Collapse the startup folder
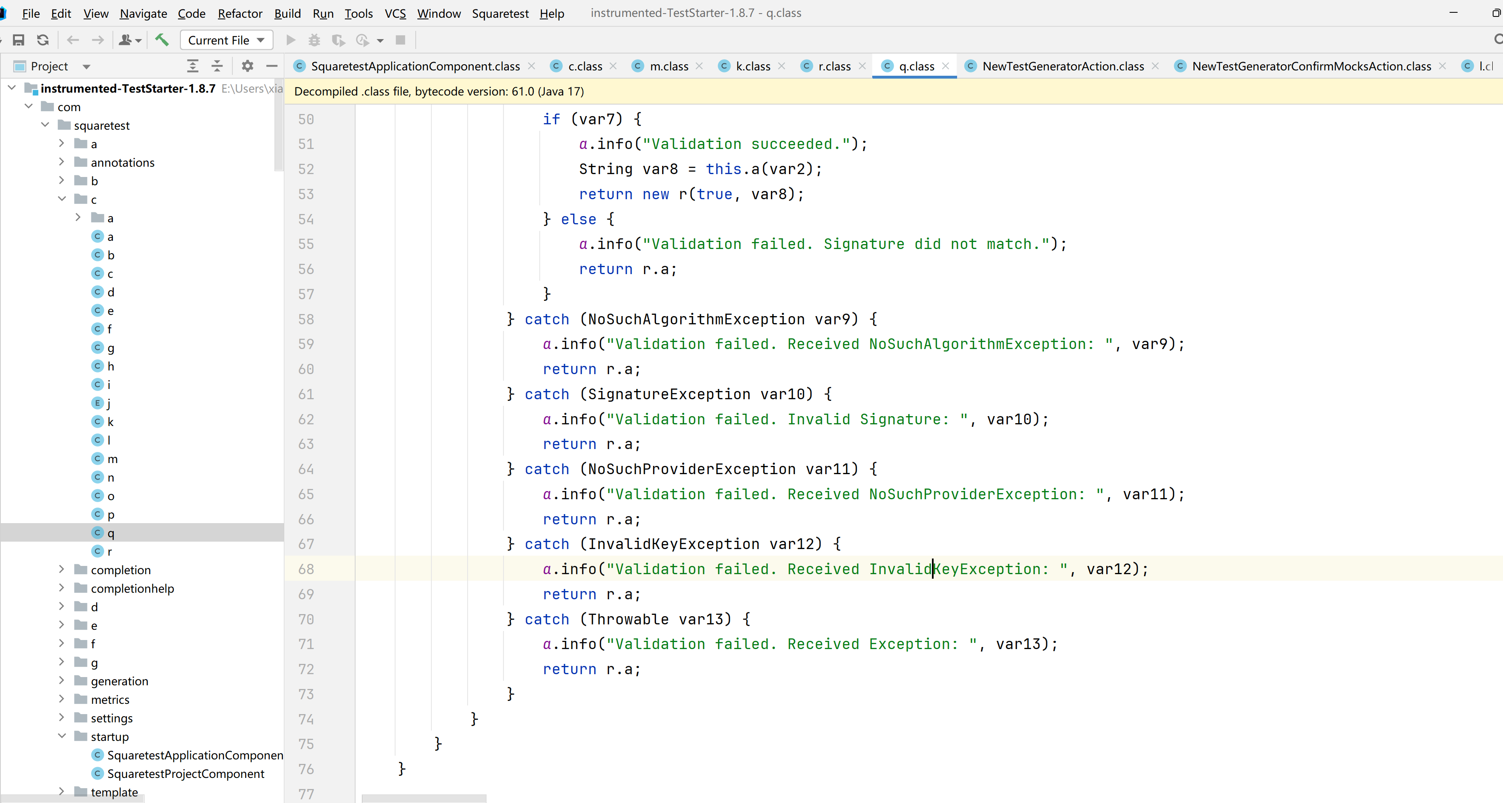 [x=61, y=736]
